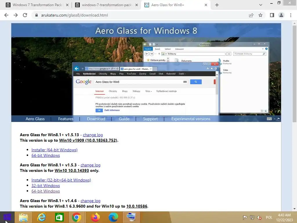Screen dimensions: 297x223
Task: Reload the current page
Action: pyautogui.click(x=25, y=15)
